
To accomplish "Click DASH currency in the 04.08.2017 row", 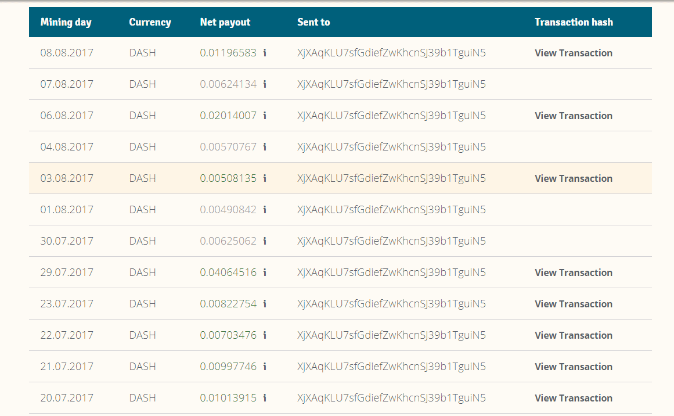I will pyautogui.click(x=142, y=147).
